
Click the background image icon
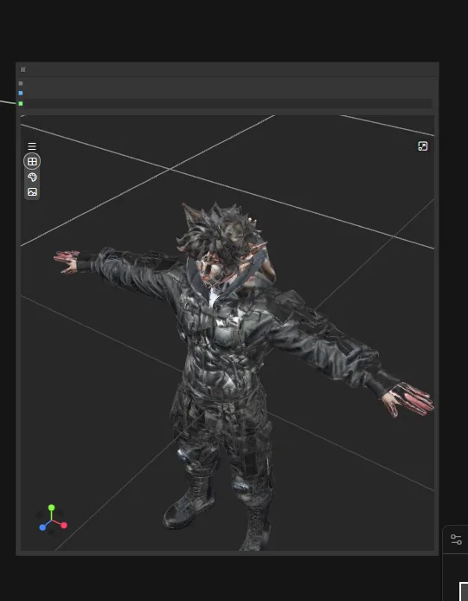tap(32, 192)
